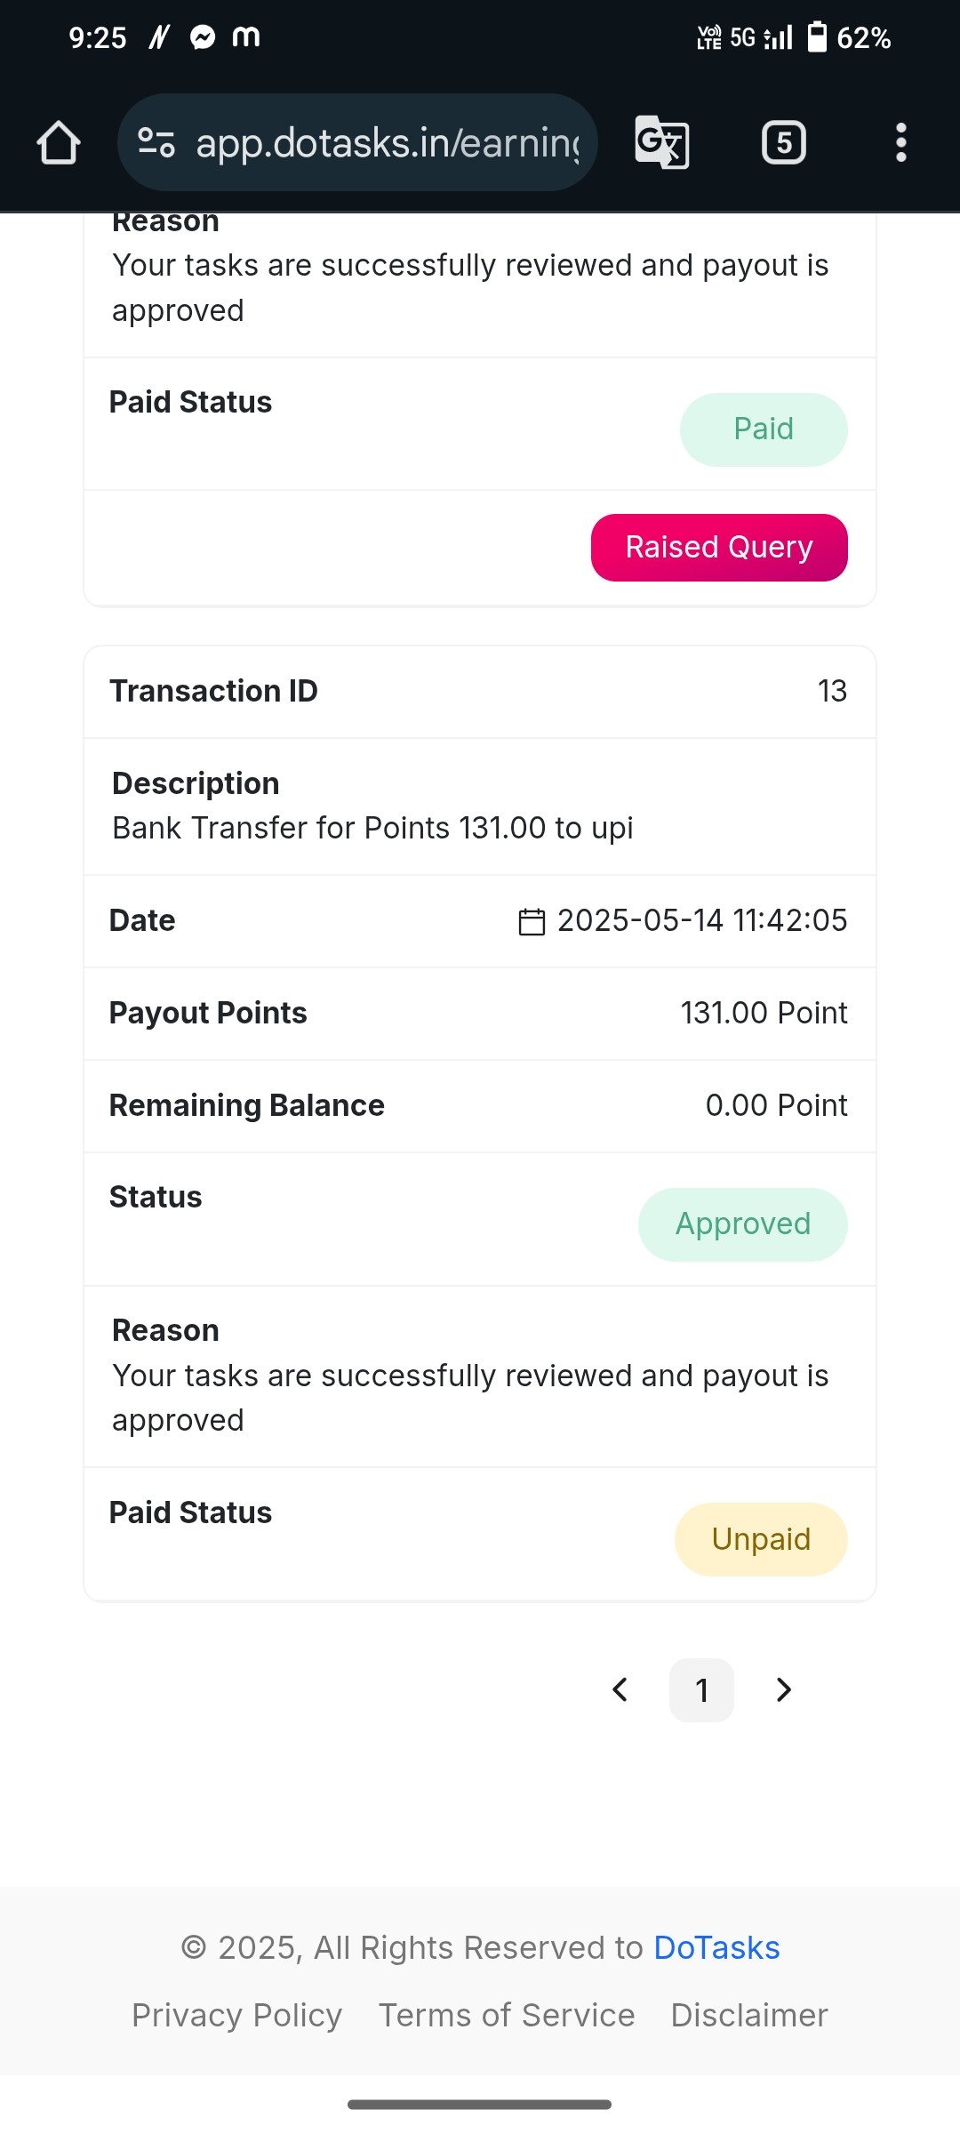Open the DoTasks footer link
Image resolution: width=960 pixels, height=2134 pixels.
[x=716, y=1948]
